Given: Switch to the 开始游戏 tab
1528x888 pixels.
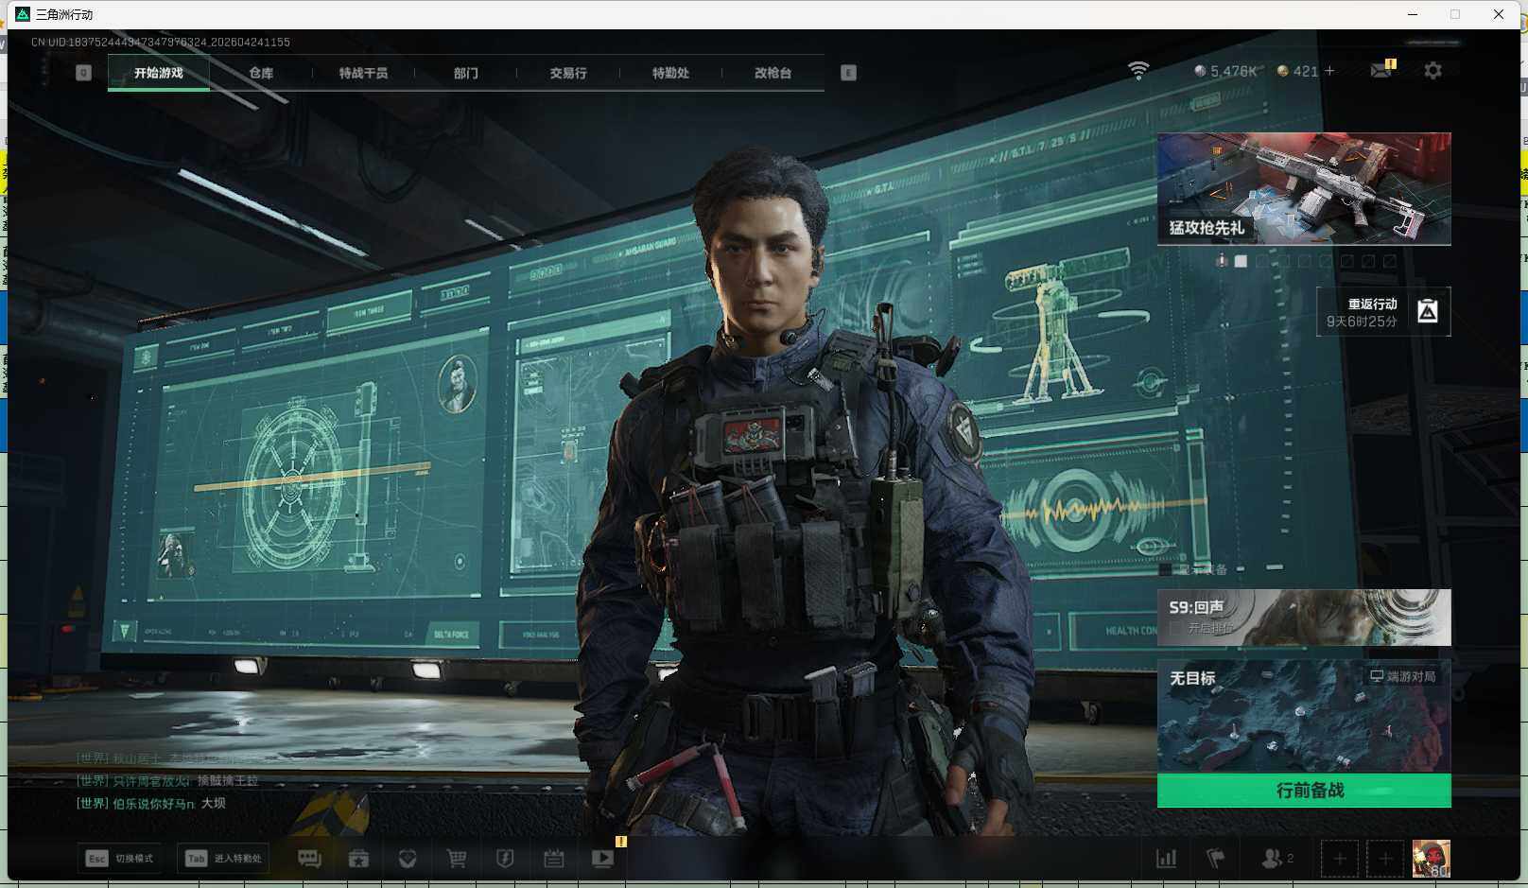Looking at the screenshot, I should [159, 73].
